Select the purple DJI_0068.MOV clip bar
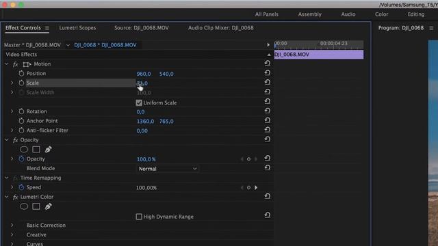Screen dimensions: 438x246 click(x=319, y=55)
